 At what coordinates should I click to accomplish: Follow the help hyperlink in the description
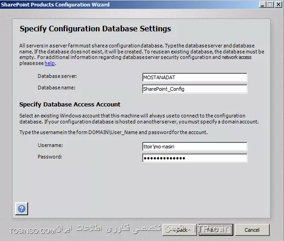tap(50, 63)
